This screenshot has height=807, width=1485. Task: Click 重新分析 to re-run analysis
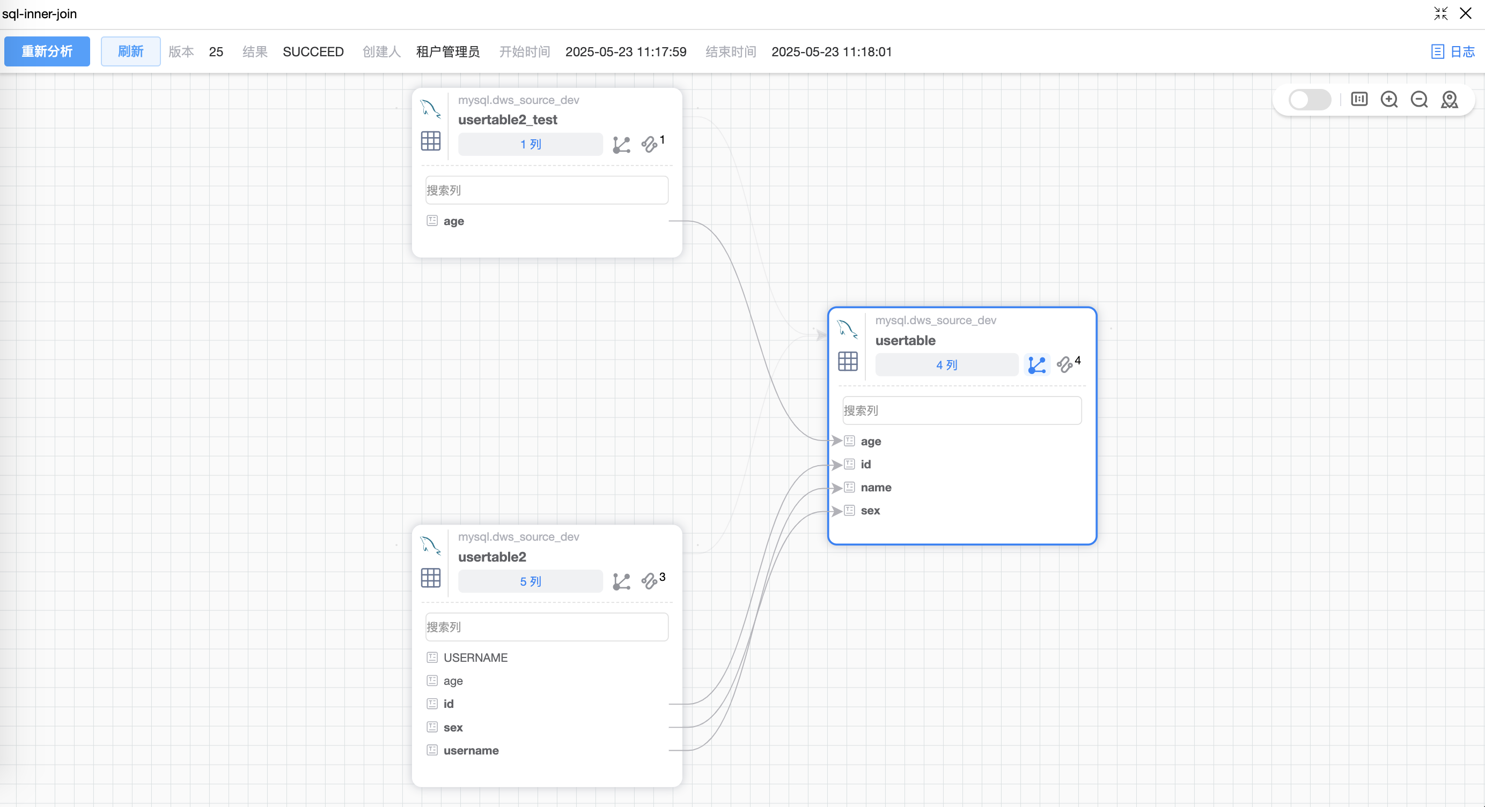pyautogui.click(x=47, y=52)
